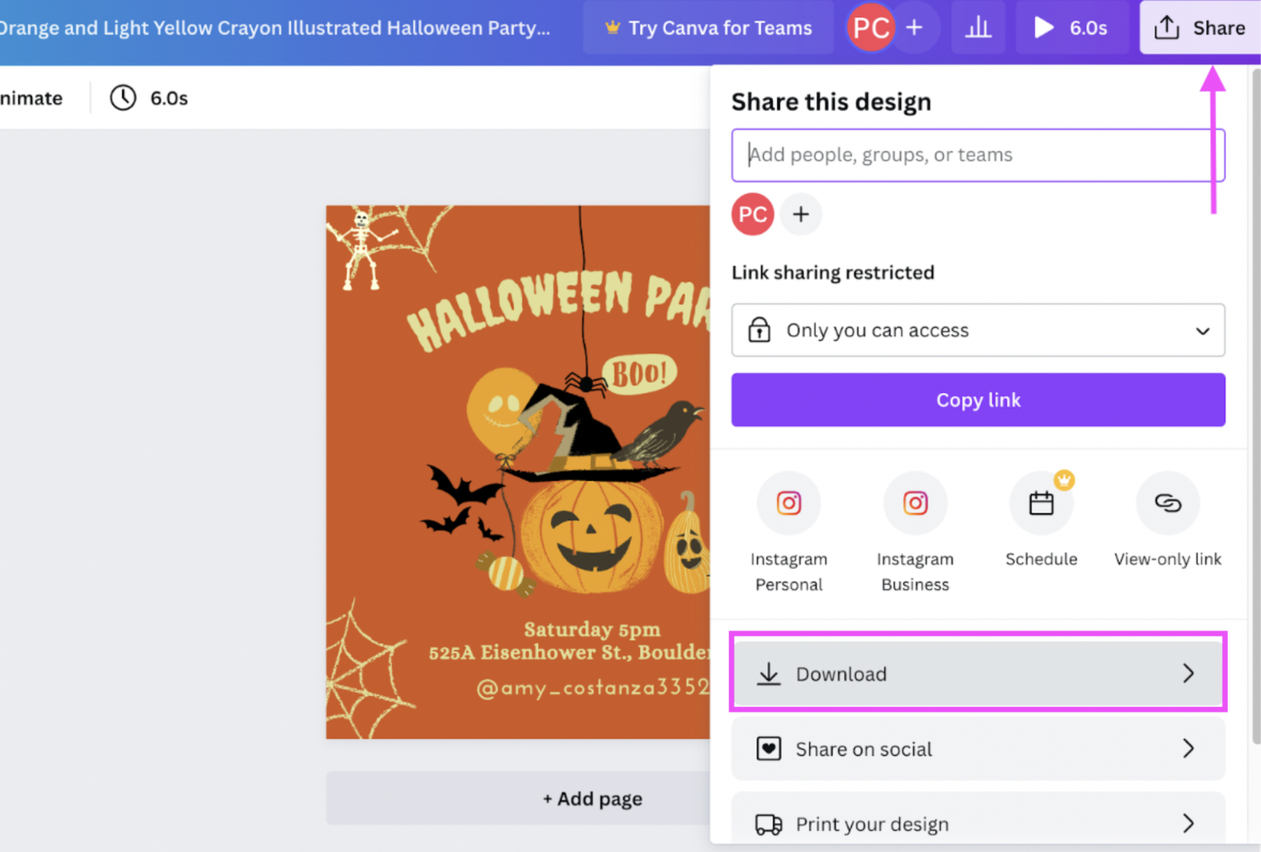Open the 6.0s timing clock control

click(149, 98)
